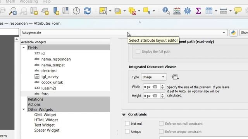Click Zoom to Layer magnifier icon
The image size is (248, 139).
[x=23, y=11]
